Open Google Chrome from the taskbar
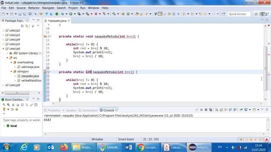The width and height of the screenshot is (271, 152). tap(148, 147)
